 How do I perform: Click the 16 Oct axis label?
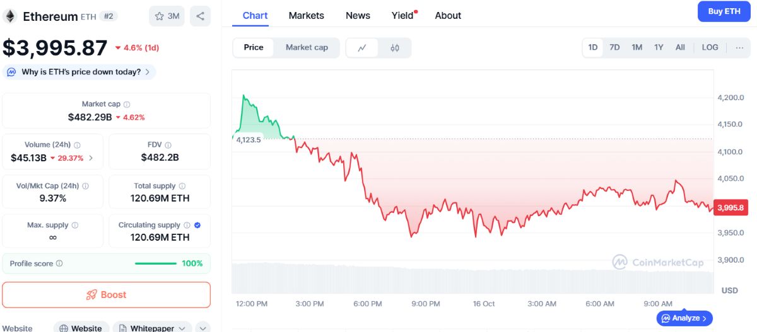484,304
